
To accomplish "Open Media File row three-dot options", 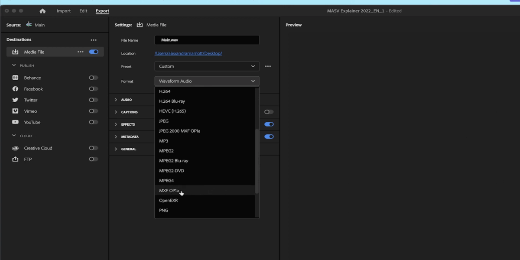I will click(x=81, y=52).
